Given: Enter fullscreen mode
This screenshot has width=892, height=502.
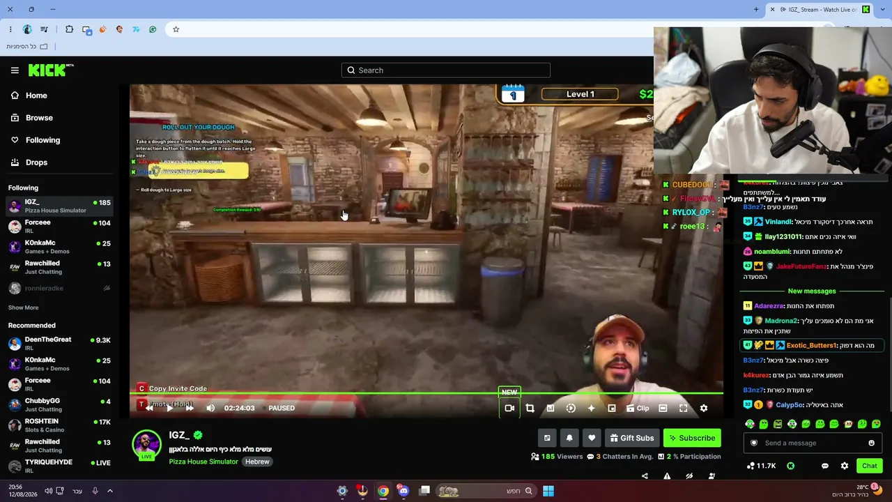Looking at the screenshot, I should point(684,408).
